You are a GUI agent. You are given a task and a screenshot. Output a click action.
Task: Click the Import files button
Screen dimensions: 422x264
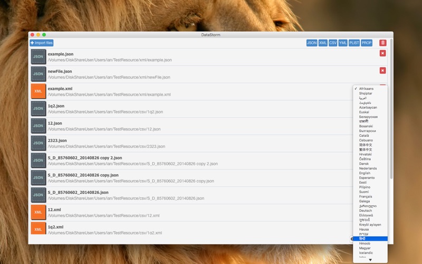tap(42, 43)
